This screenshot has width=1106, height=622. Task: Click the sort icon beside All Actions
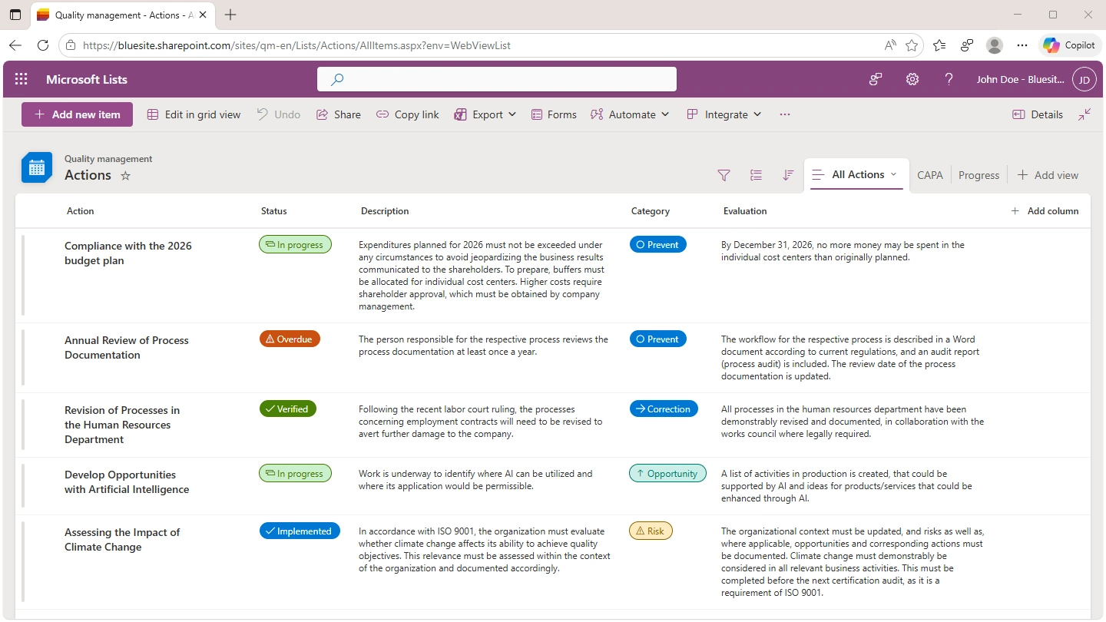coord(787,175)
